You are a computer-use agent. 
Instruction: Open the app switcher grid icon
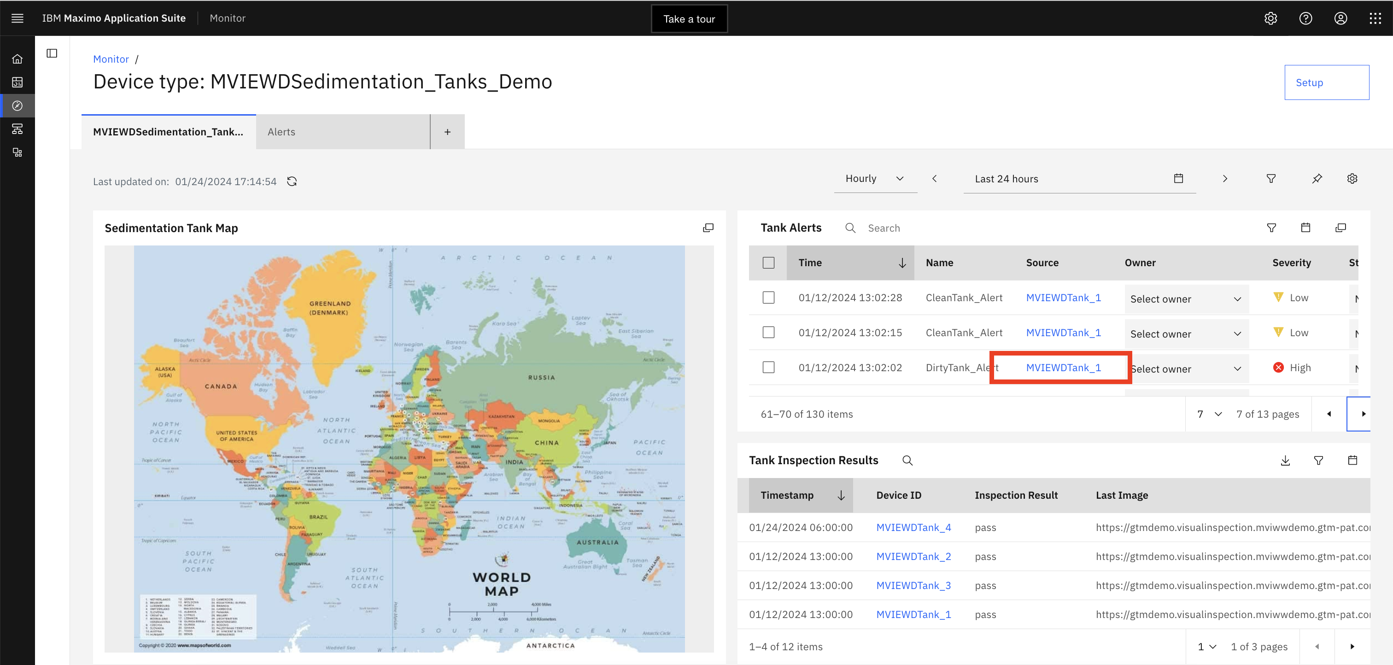coord(1375,18)
